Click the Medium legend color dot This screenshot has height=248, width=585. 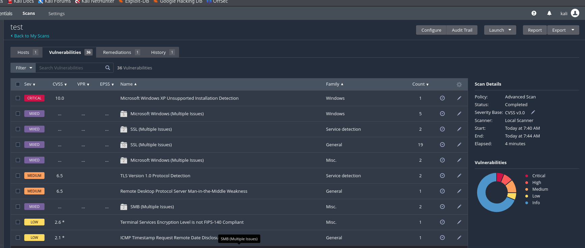coord(527,189)
